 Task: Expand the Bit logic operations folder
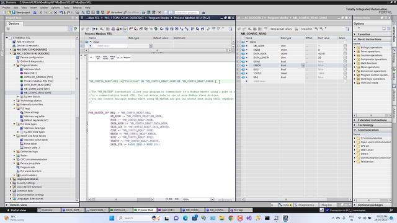coord(355,48)
